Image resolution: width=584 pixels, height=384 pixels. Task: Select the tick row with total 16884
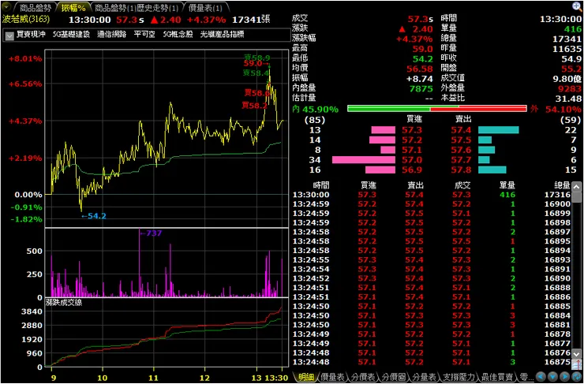tap(432, 315)
